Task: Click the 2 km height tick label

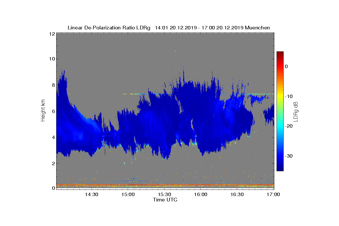Action: pos(53,163)
